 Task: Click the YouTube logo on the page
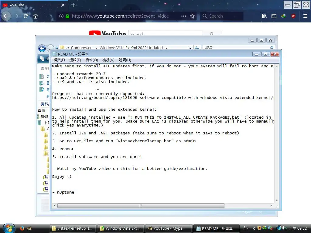(107, 33)
